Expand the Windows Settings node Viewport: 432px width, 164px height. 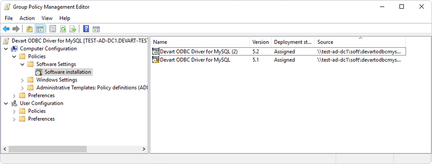click(x=23, y=80)
